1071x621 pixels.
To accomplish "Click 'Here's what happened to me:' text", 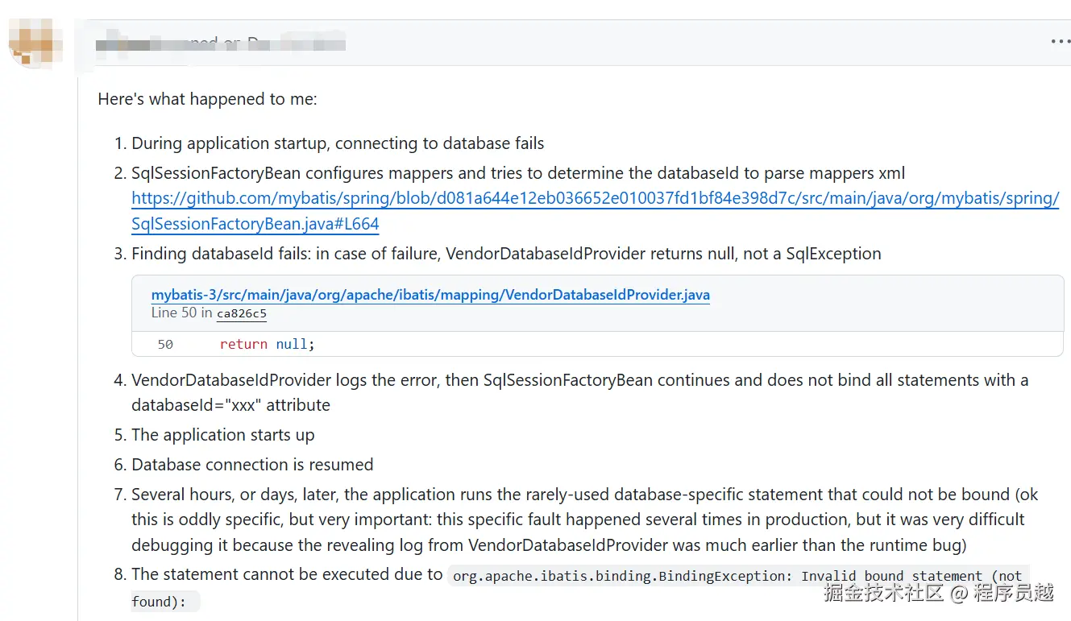I will point(207,99).
